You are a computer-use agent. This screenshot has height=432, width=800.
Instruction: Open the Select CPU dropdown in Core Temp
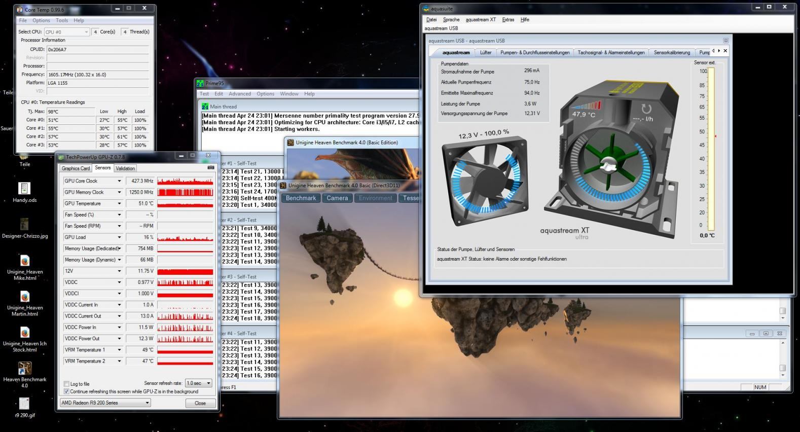pyautogui.click(x=66, y=31)
